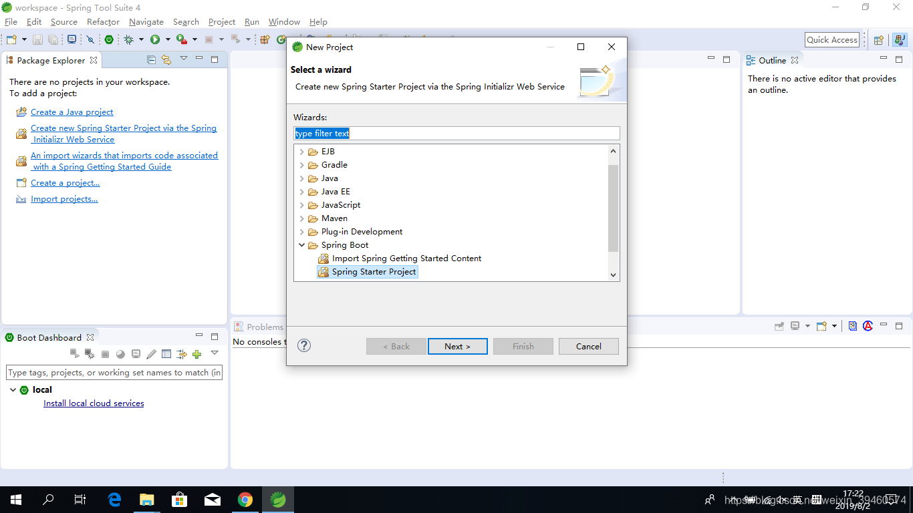This screenshot has width=913, height=513.
Task: Toggle Link with Editor in Package Explorer
Action: [x=166, y=60]
